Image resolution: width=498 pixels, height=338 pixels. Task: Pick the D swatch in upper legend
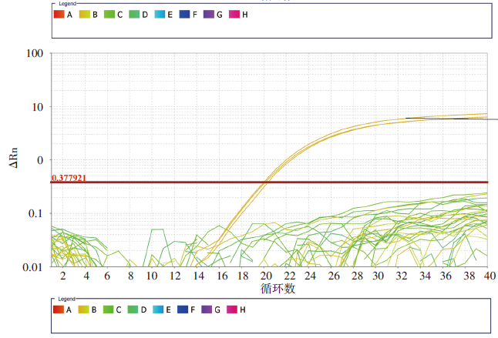134,15
